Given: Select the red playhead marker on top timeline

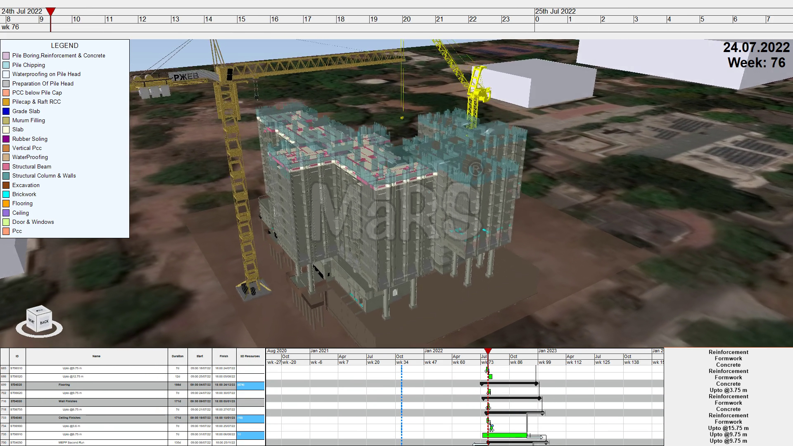Looking at the screenshot, I should tap(50, 12).
